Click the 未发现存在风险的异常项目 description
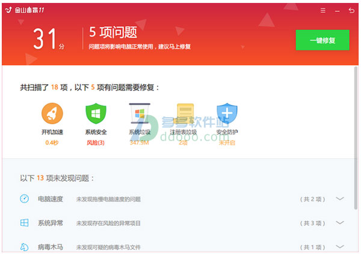The image size is (361, 254). pyautogui.click(x=108, y=223)
